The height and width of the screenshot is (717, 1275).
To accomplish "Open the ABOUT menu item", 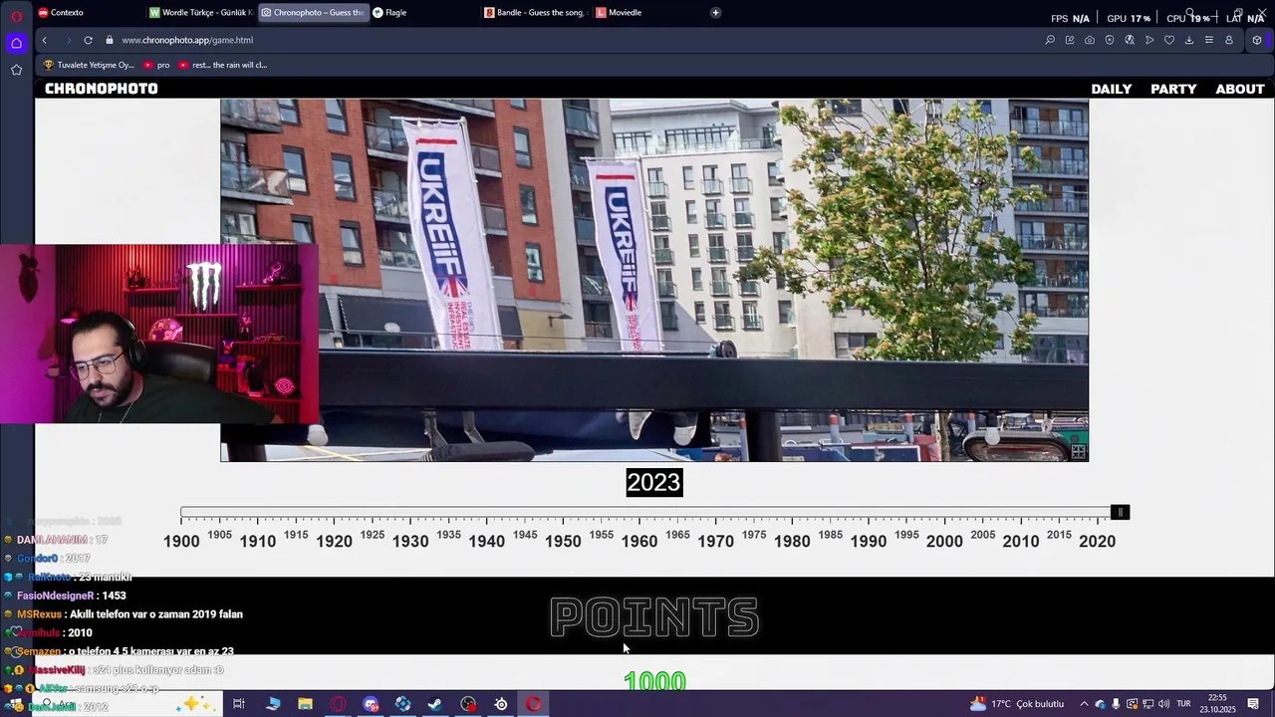I will click(1239, 89).
